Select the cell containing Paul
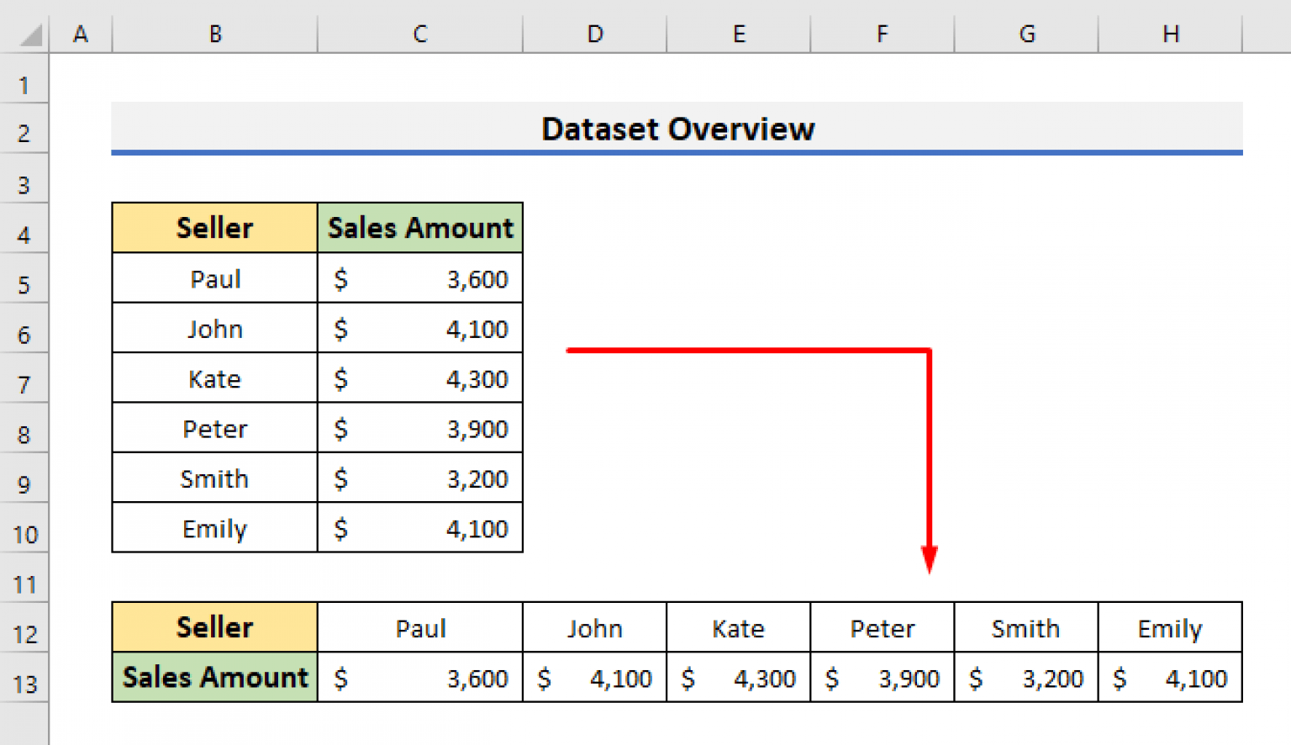The image size is (1291, 745). [214, 278]
